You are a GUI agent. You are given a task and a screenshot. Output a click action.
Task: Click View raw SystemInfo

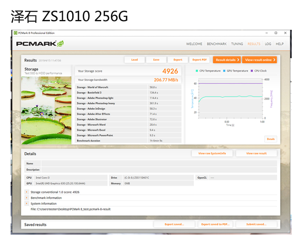[x=212, y=153]
